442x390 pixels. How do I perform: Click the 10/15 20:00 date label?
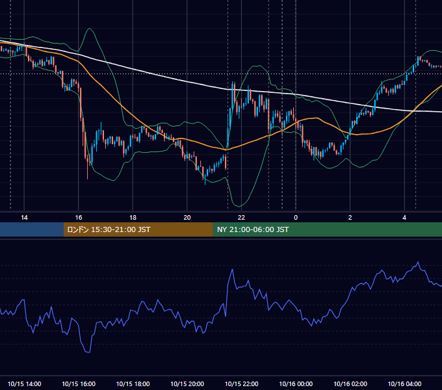point(187,383)
